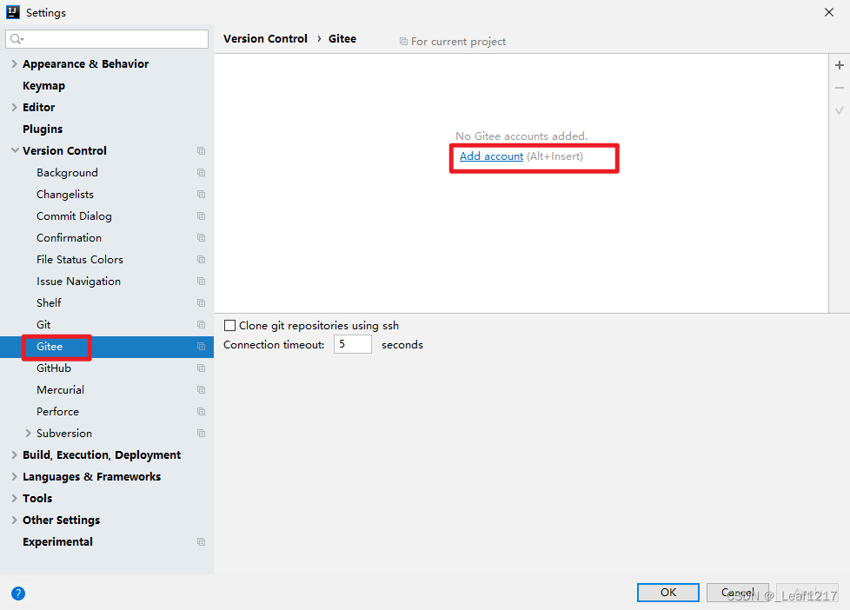
Task: Expand the Editor section
Action: pos(15,108)
